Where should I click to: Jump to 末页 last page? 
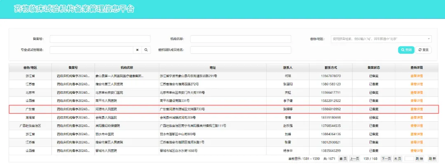click(x=397, y=159)
